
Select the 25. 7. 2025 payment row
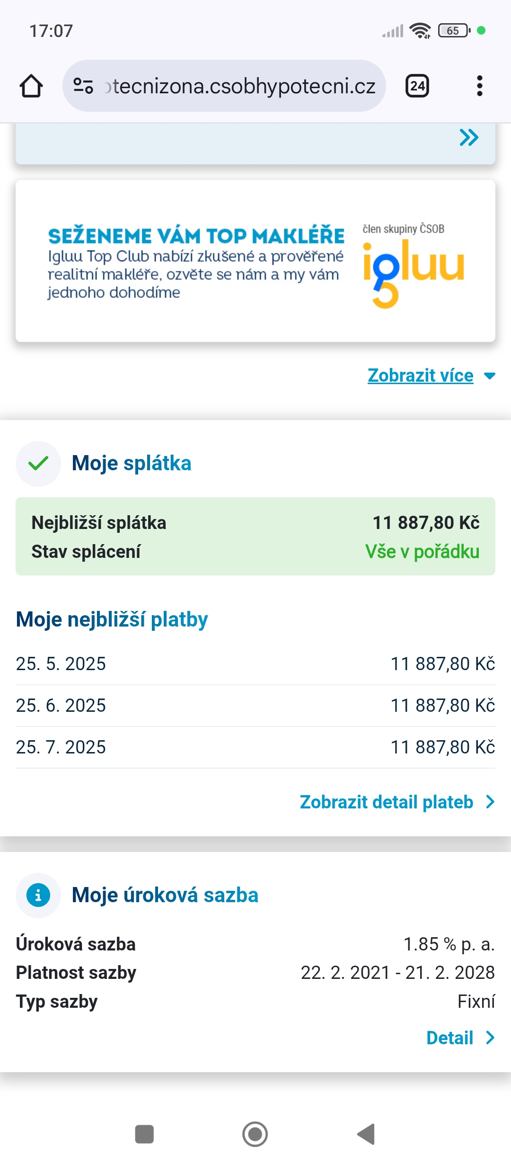point(255,747)
